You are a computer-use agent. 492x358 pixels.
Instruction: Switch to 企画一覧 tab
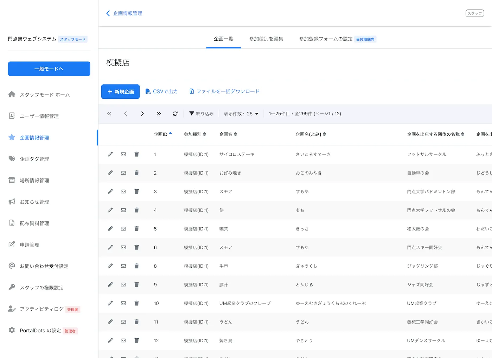pyautogui.click(x=224, y=39)
